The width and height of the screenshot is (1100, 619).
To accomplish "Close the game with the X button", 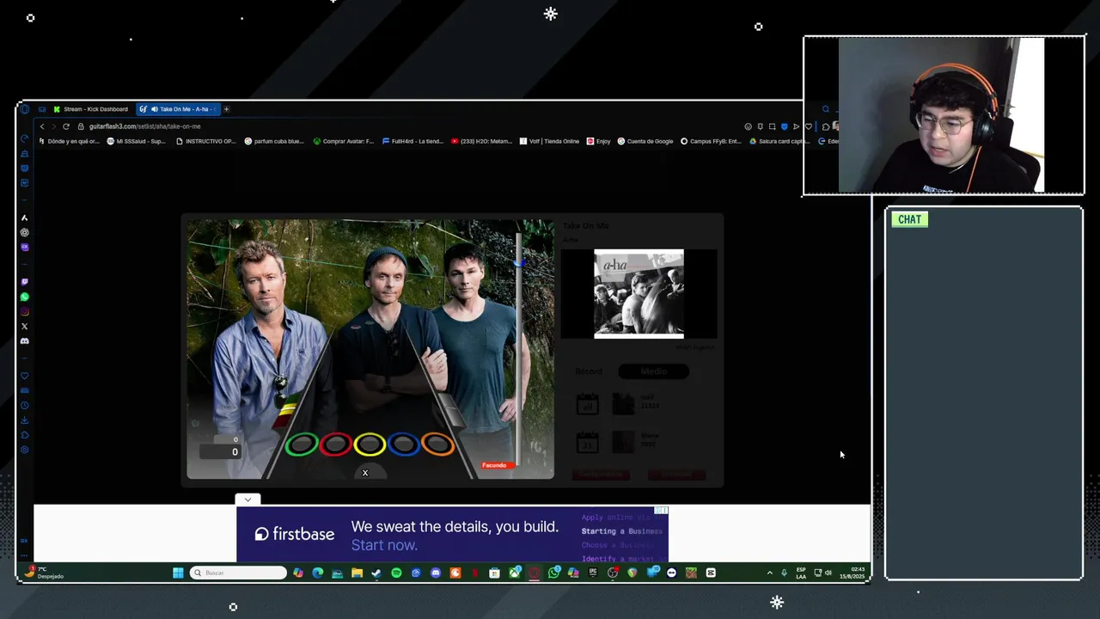I will [365, 473].
